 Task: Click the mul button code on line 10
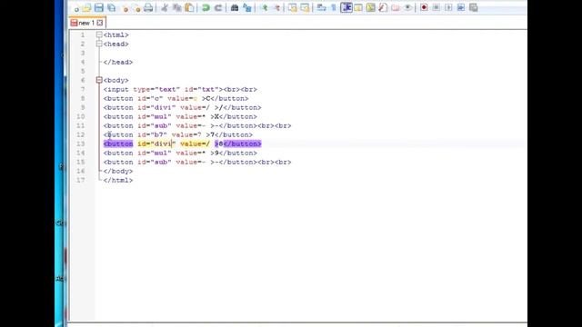[x=180, y=116]
